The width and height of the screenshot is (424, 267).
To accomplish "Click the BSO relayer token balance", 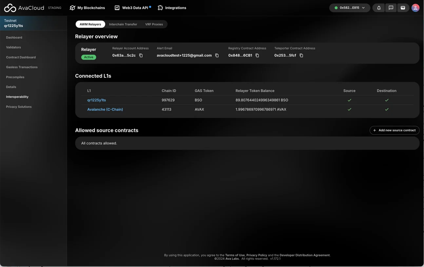I will pos(262,100).
